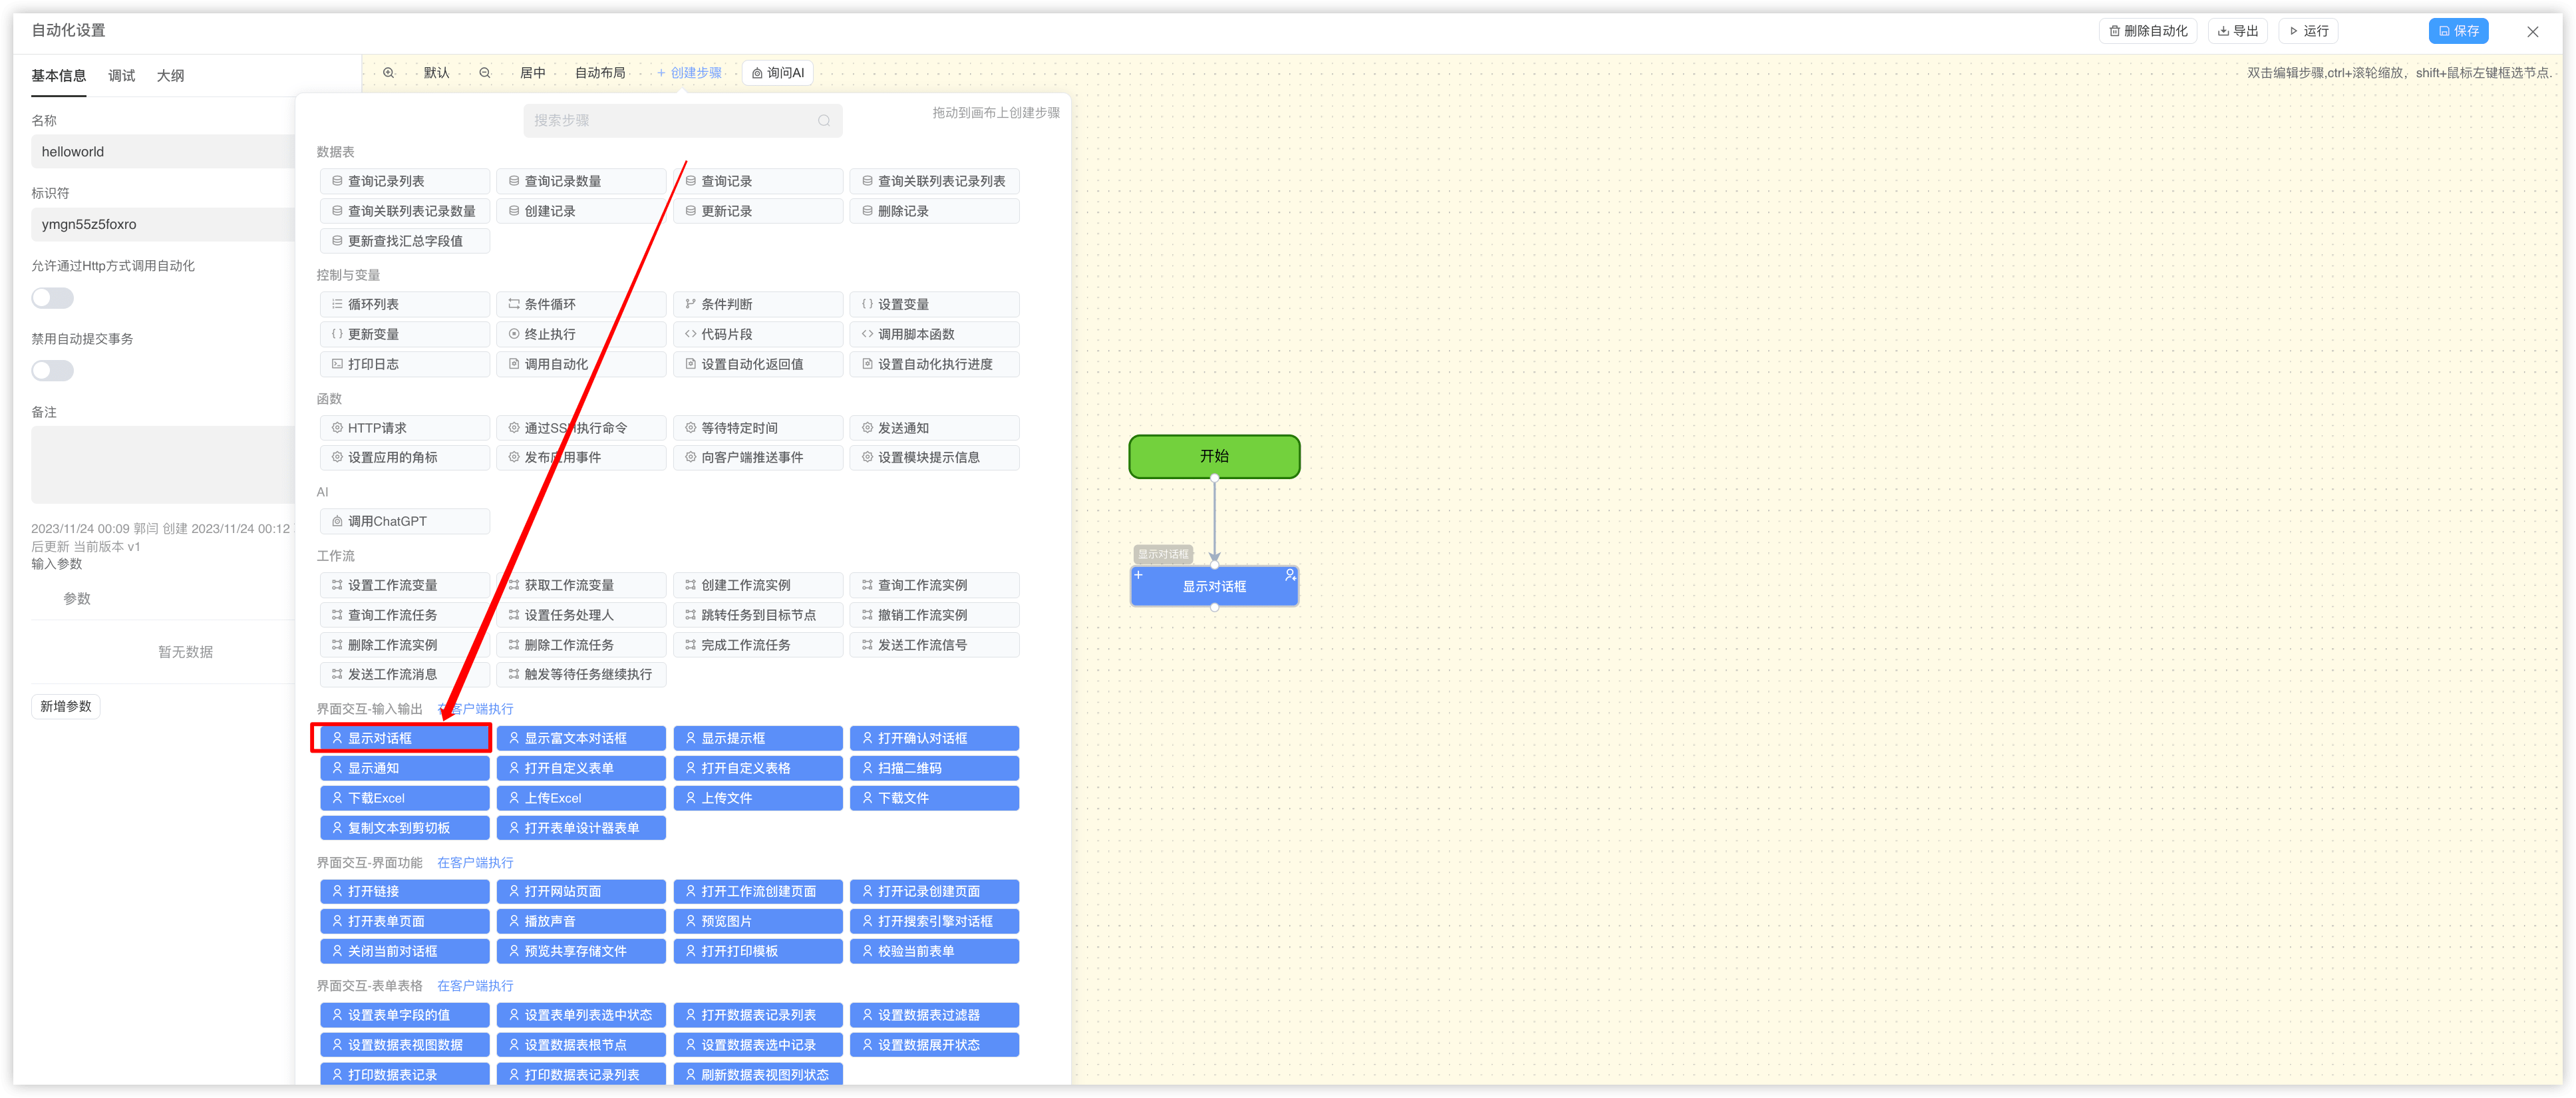
Task: Click the 删除自动化 trash button
Action: pos(2148,31)
